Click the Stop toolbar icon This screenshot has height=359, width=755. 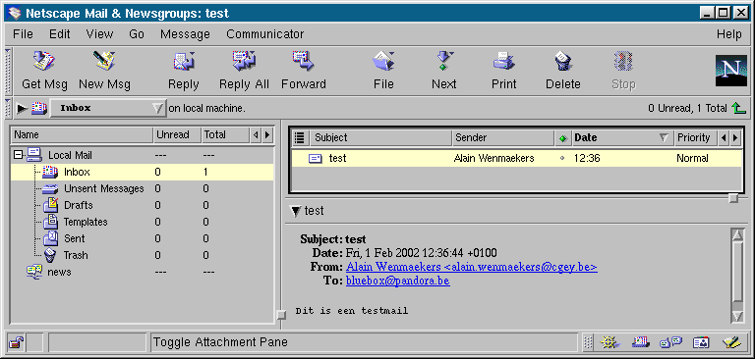click(x=623, y=62)
